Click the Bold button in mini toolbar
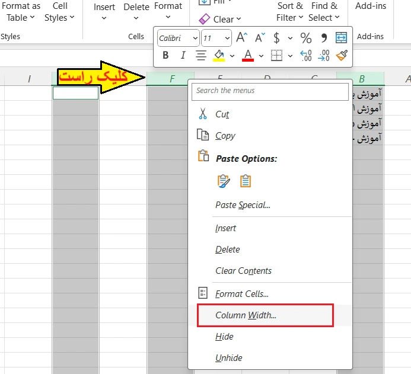Screen dimensions: 411x374 point(165,56)
